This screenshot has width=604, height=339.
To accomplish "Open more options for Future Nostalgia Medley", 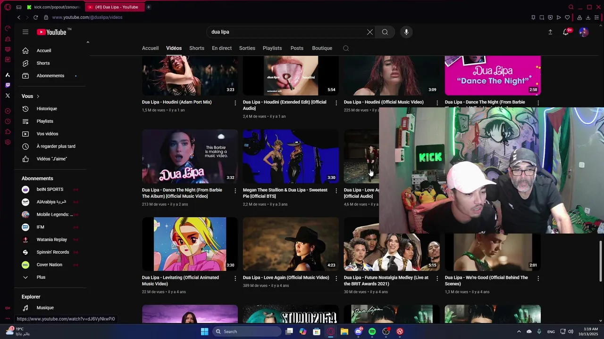I will tap(437, 278).
